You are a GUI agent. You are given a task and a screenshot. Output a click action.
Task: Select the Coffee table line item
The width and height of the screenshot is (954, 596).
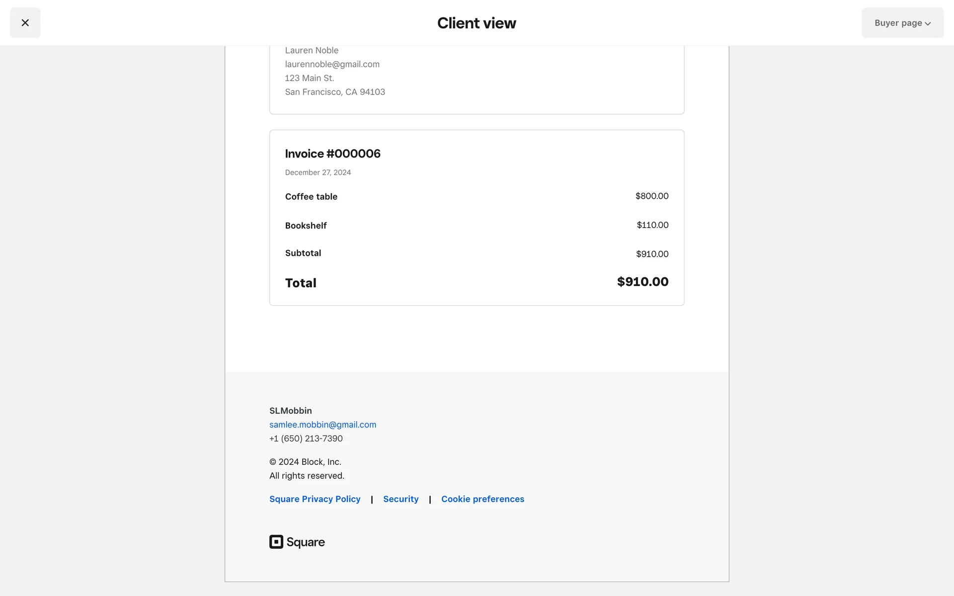311,197
